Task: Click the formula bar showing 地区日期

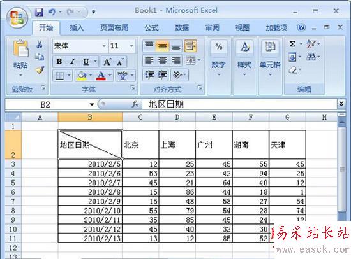Action: click(239, 104)
